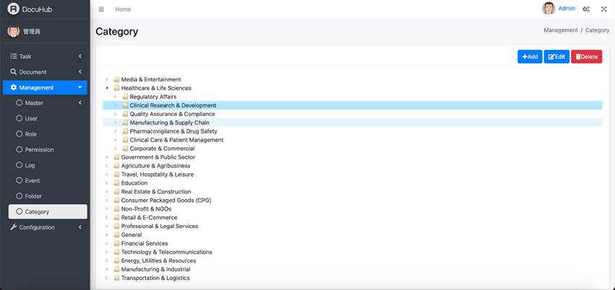The width and height of the screenshot is (615, 290).
Task: Expand the Technology & Telecommunications node arrow
Action: (107, 252)
